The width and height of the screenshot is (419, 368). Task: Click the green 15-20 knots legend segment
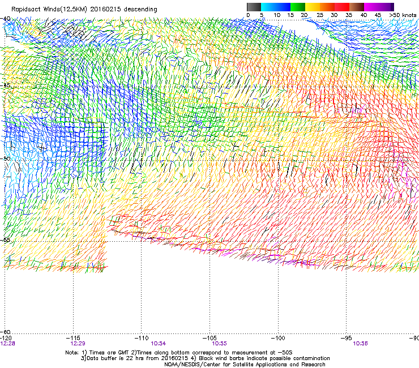298,7
